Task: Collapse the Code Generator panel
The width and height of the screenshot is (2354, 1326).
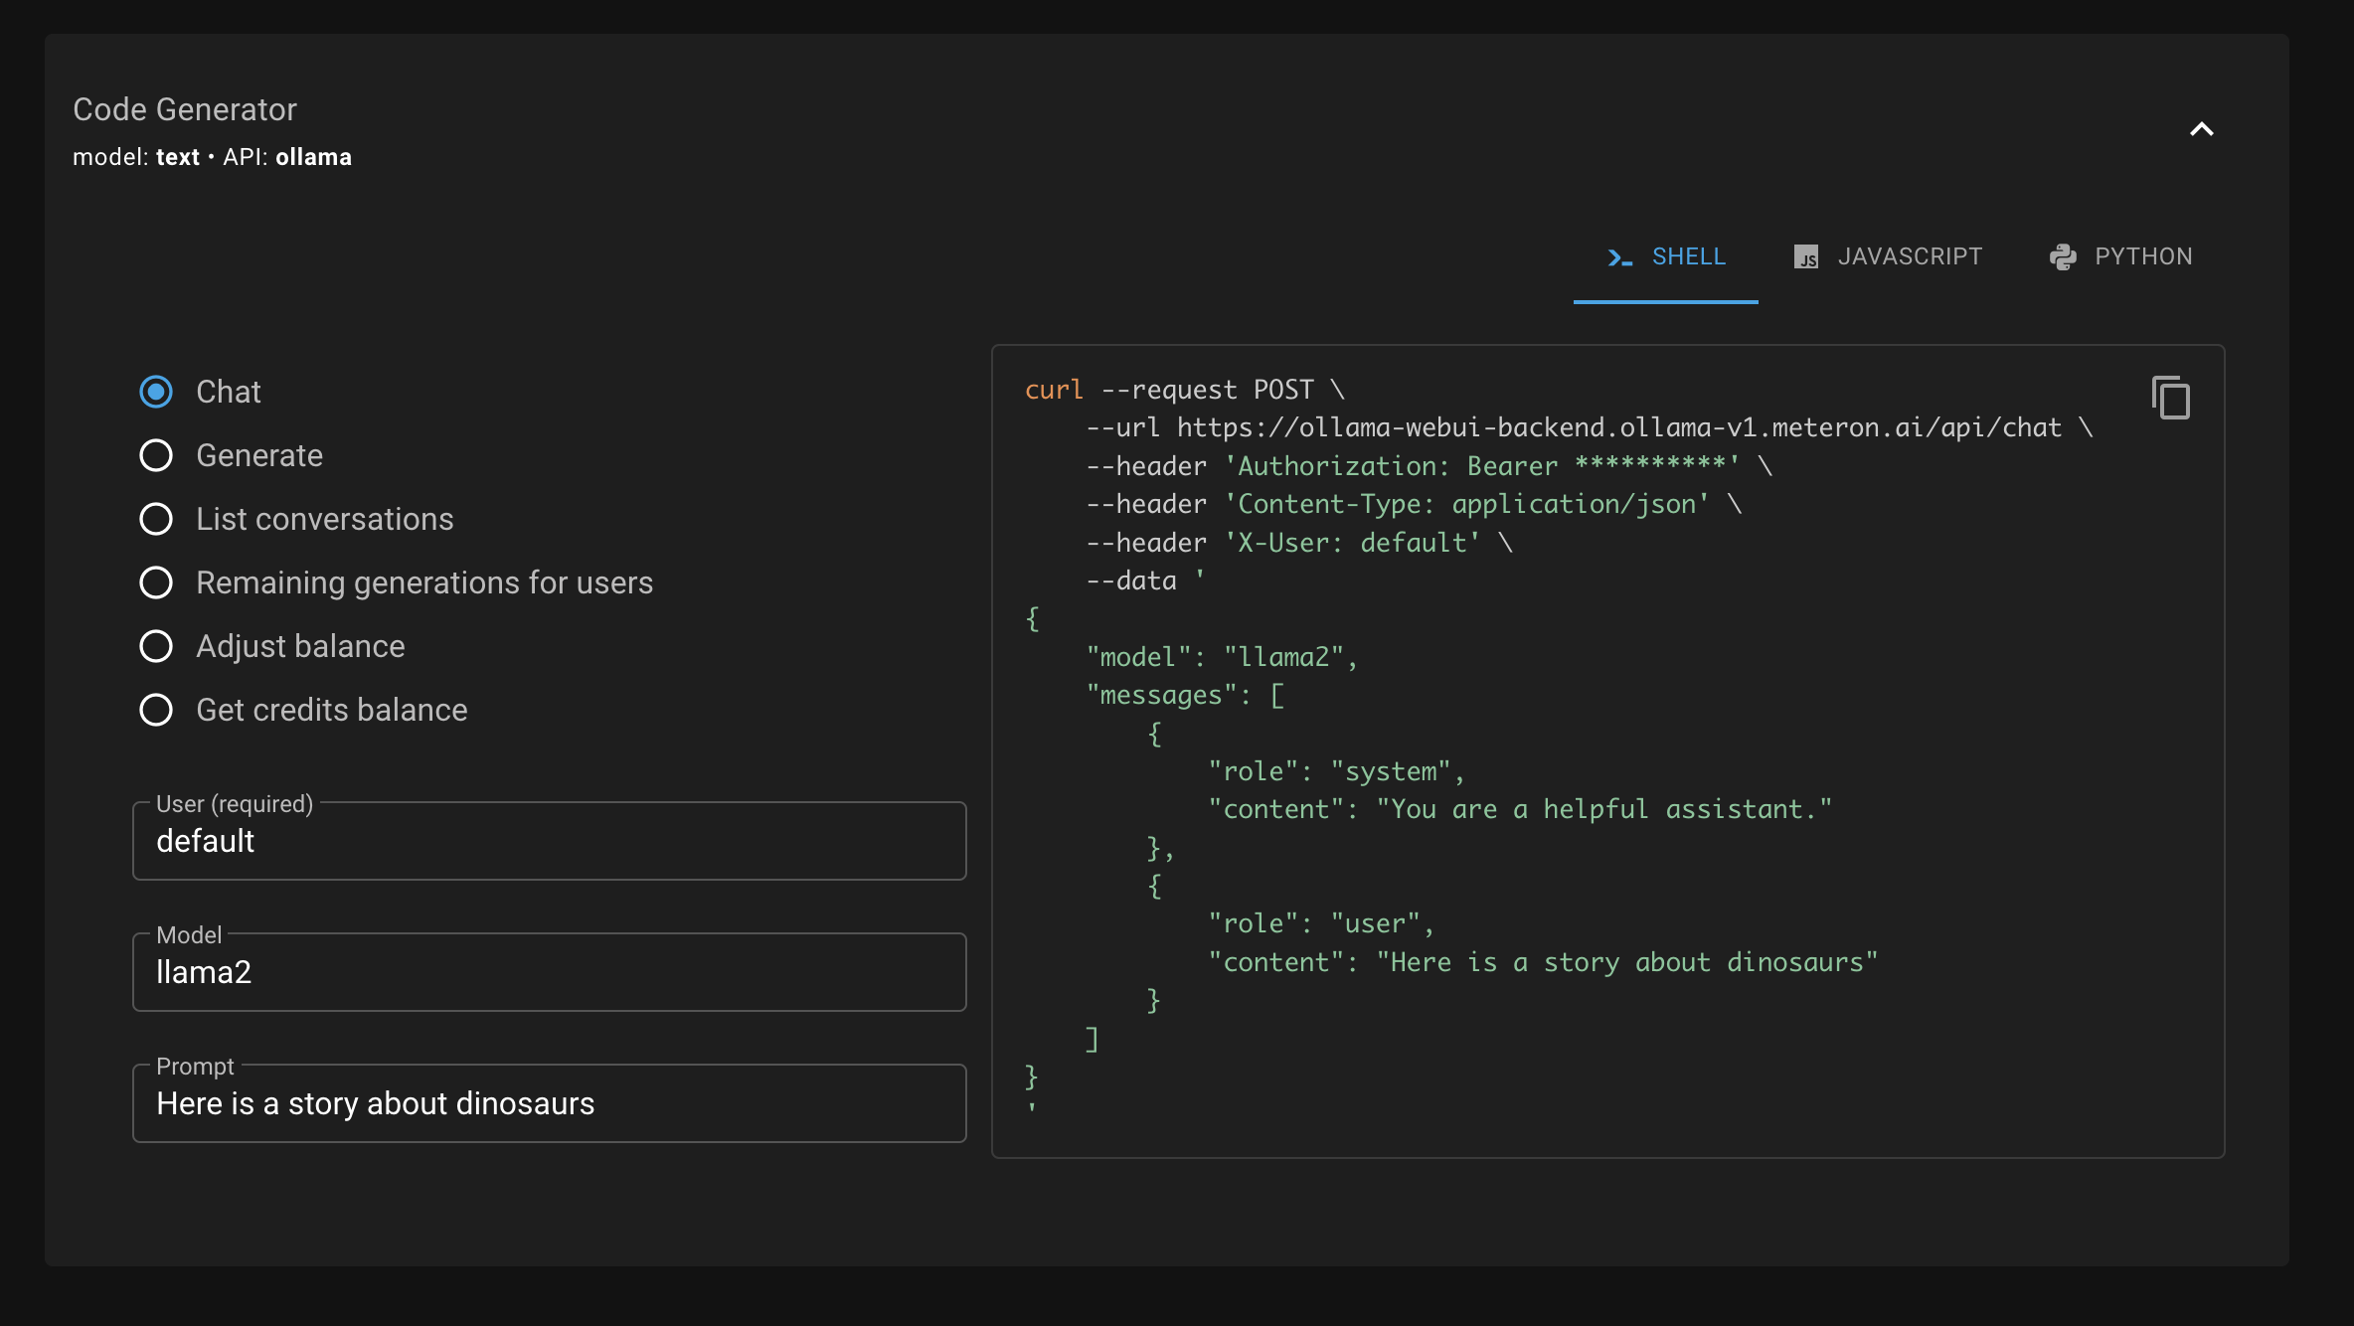Action: point(2203,129)
